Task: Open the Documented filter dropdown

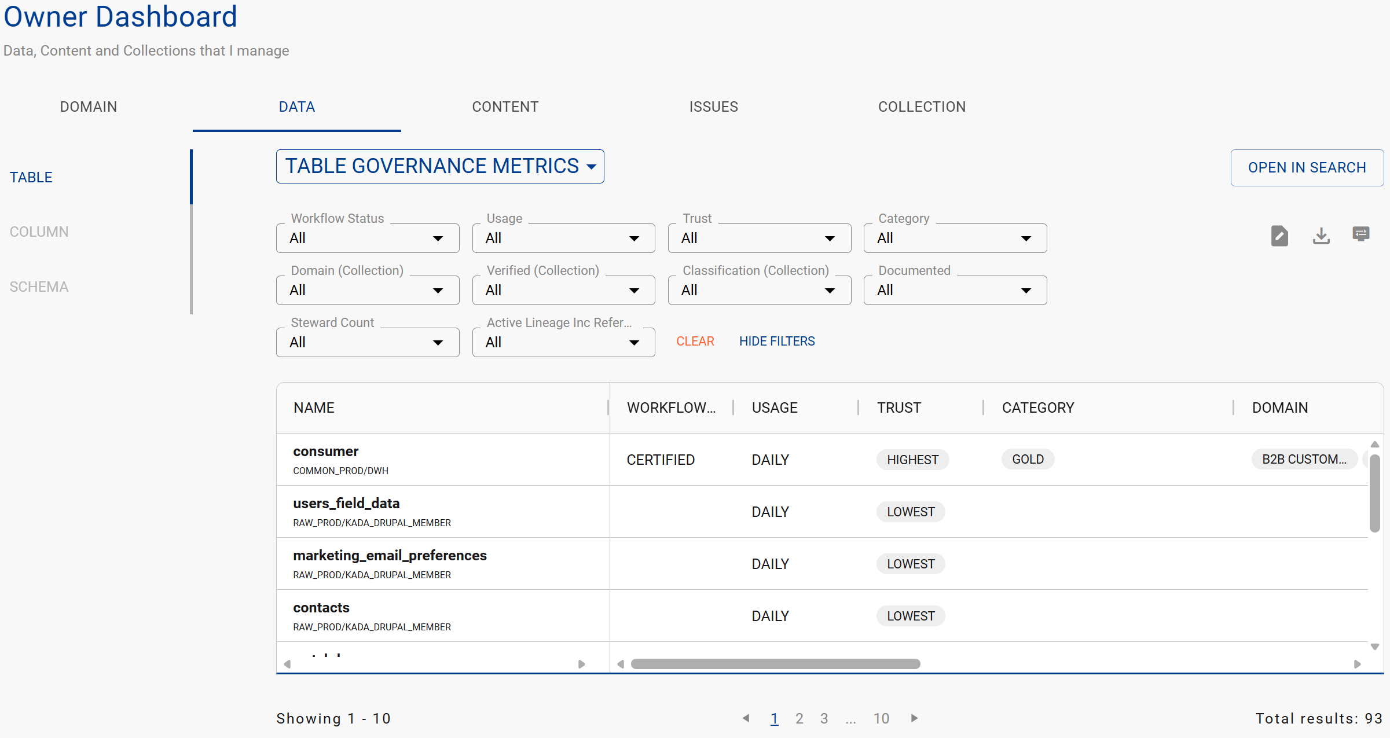Action: 955,291
